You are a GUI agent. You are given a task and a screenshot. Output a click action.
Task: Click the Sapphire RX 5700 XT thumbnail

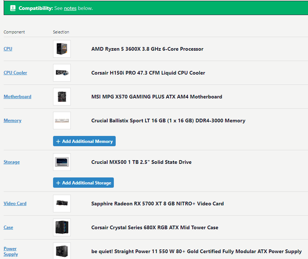62,204
